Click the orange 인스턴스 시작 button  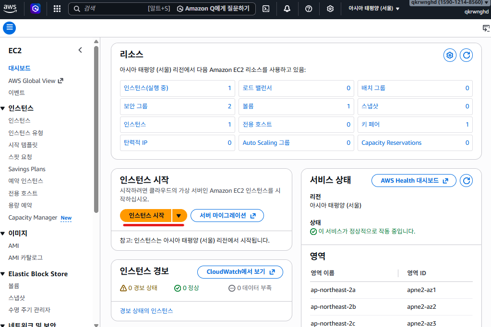[146, 216]
